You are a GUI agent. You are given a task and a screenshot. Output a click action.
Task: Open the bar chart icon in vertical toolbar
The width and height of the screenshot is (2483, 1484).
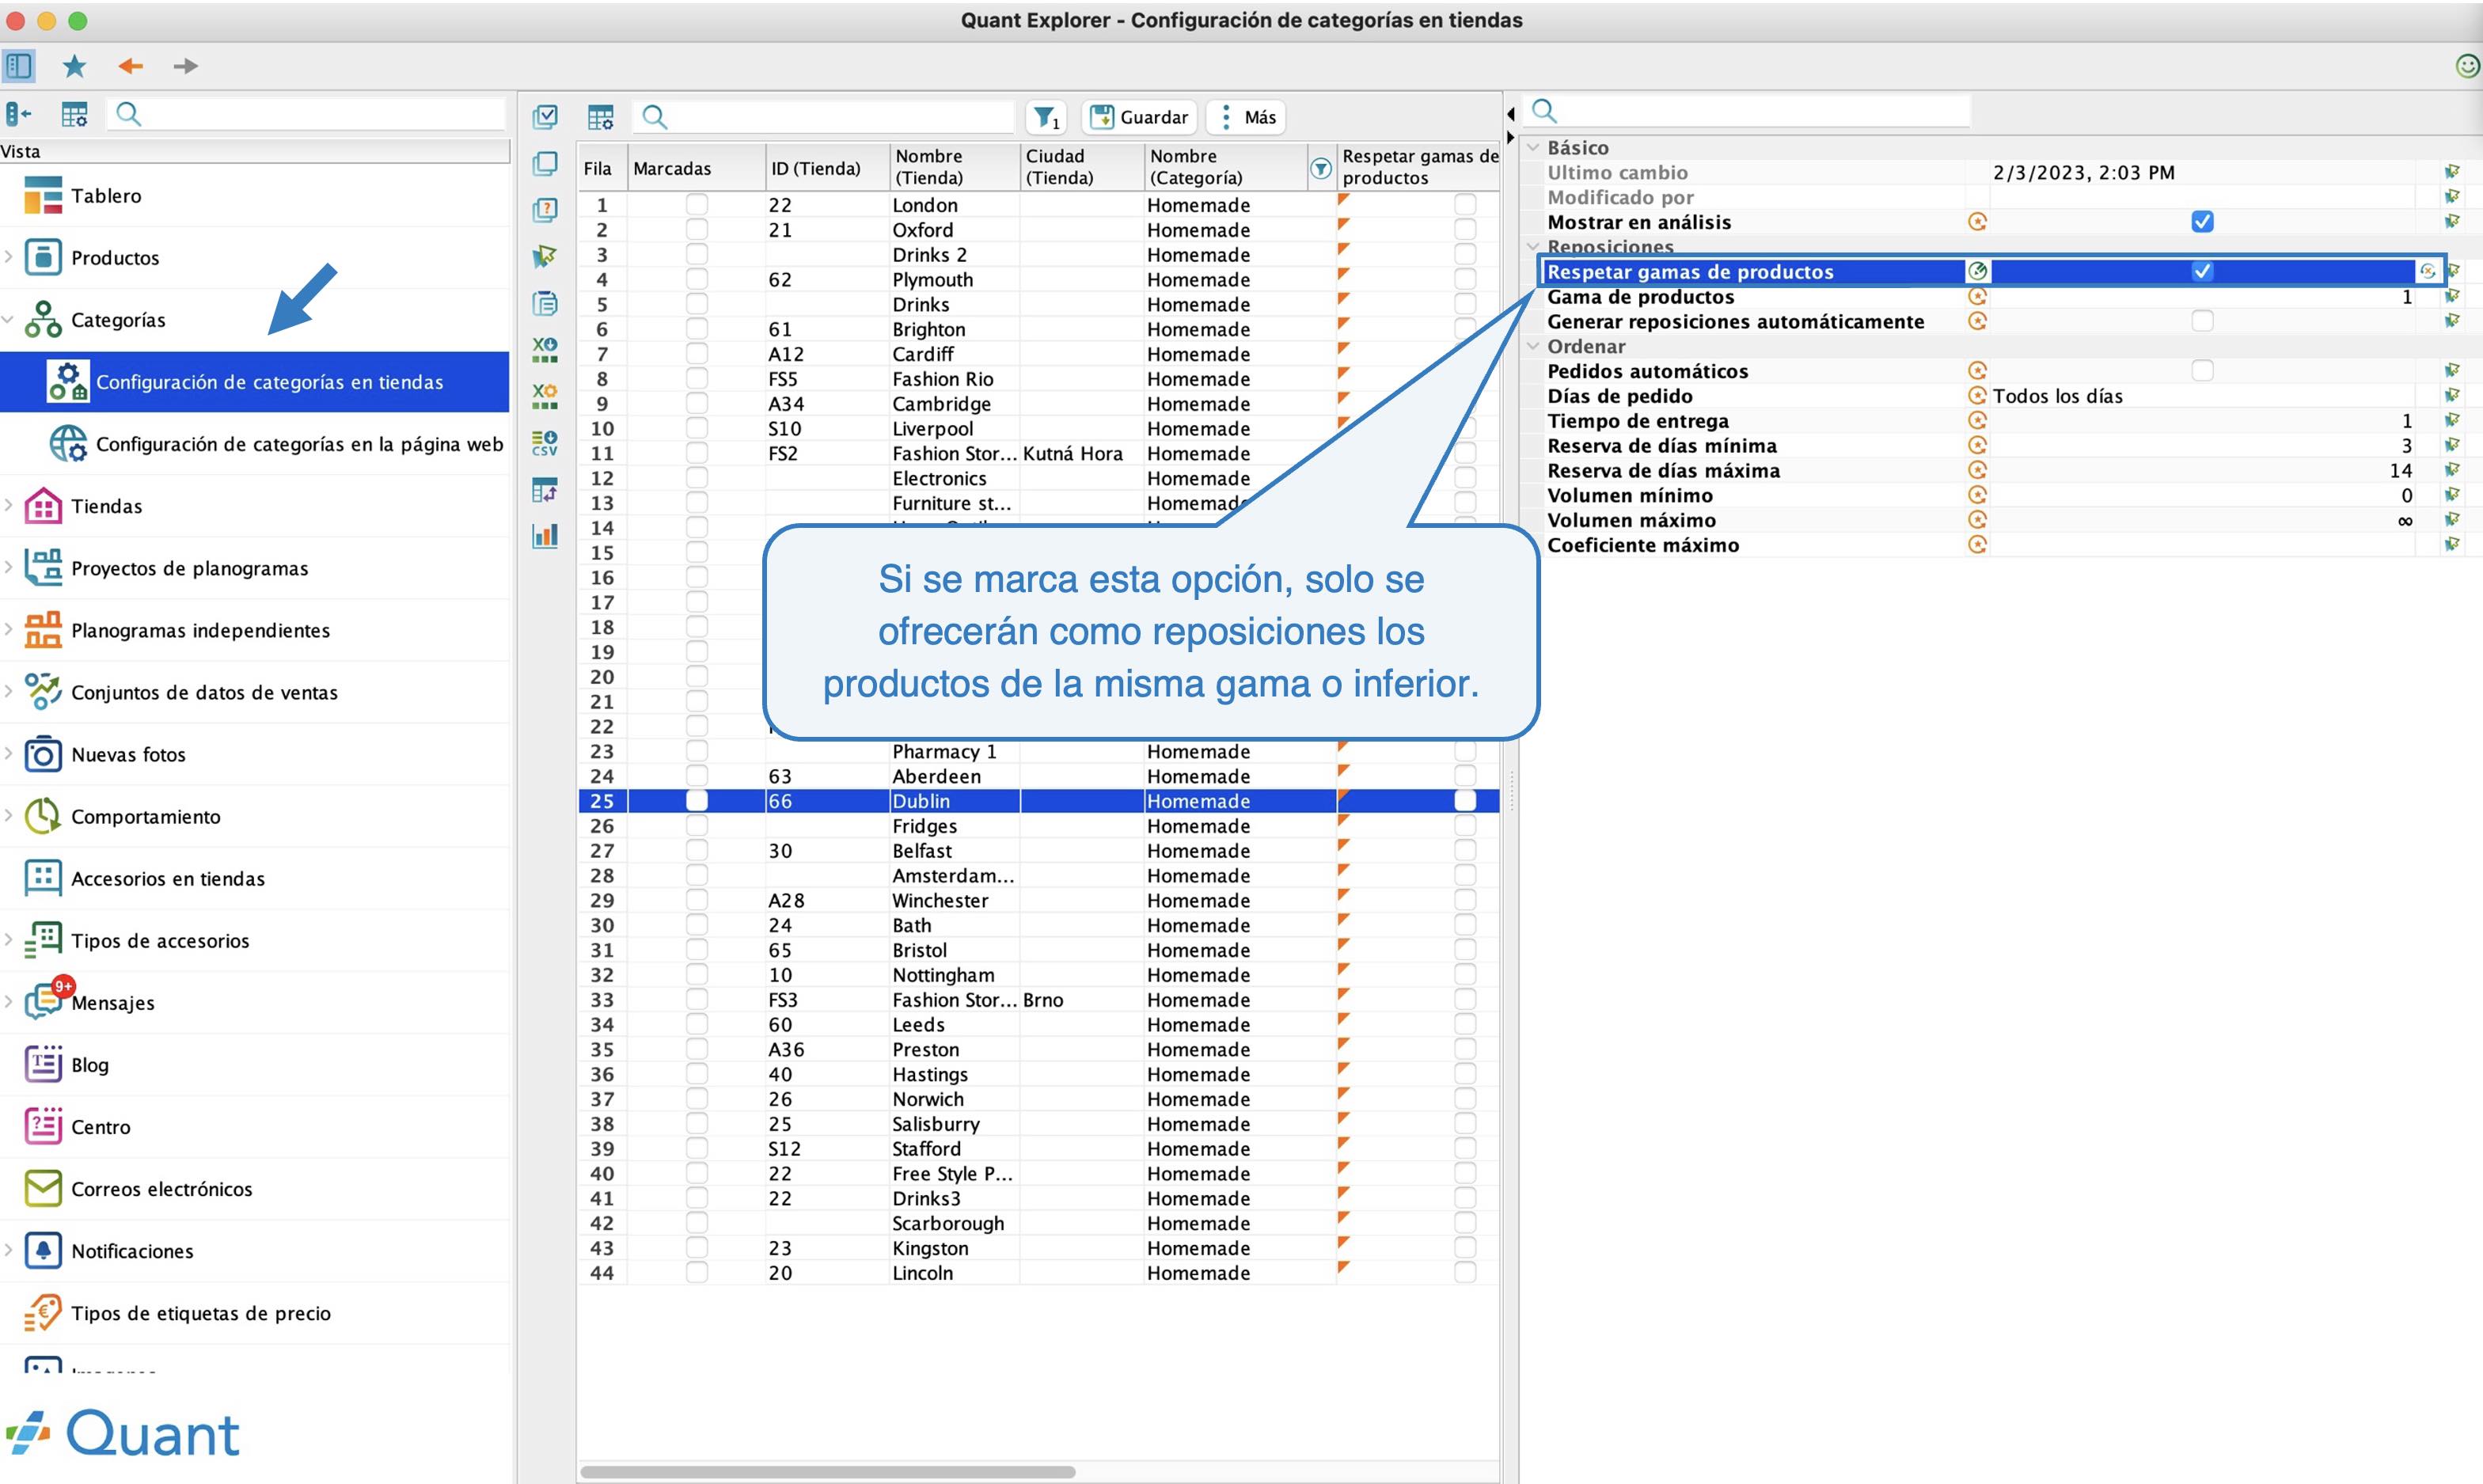tap(545, 536)
